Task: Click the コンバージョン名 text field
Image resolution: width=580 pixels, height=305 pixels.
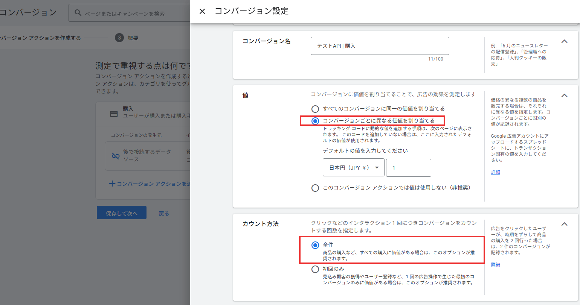Action: tap(380, 46)
